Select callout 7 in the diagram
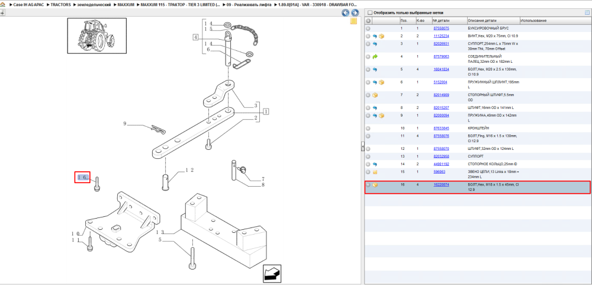Viewport: 592px width, 285px height. [263, 179]
